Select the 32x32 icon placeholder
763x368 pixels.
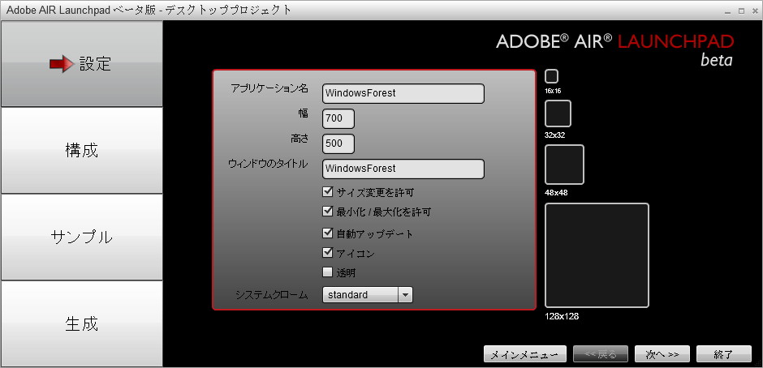558,113
